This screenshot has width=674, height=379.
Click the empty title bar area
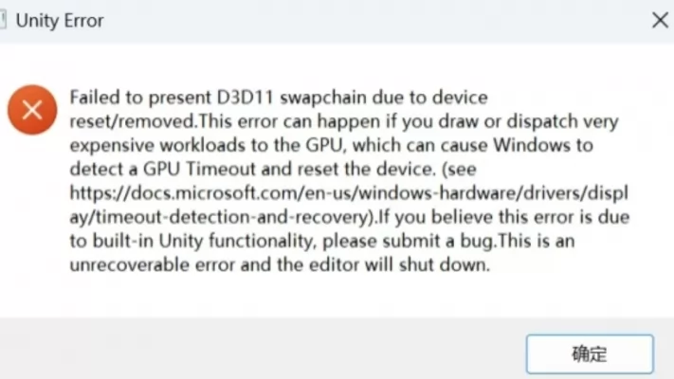pos(373,21)
